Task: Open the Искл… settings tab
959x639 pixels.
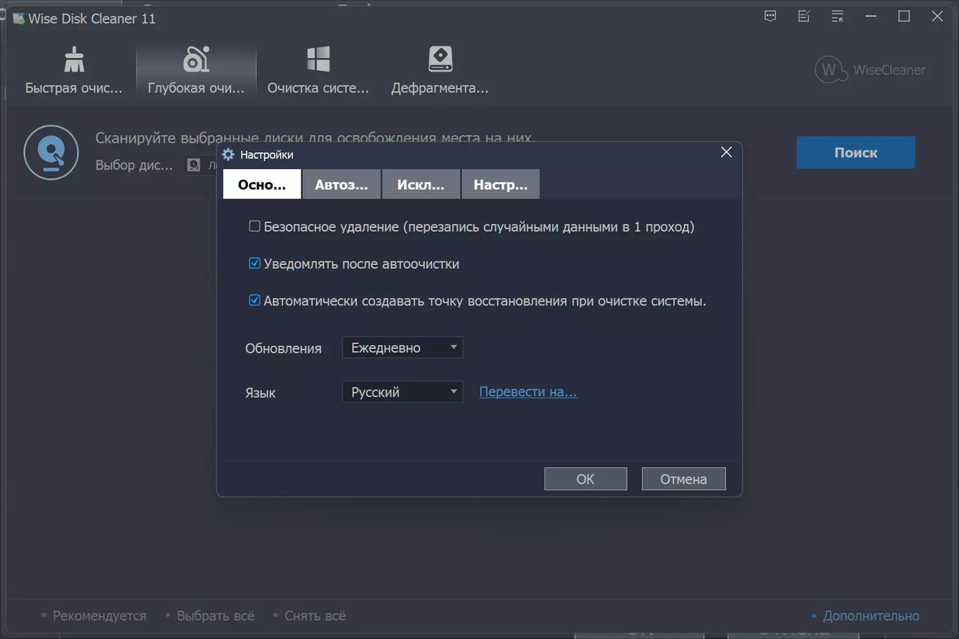Action: (x=421, y=184)
